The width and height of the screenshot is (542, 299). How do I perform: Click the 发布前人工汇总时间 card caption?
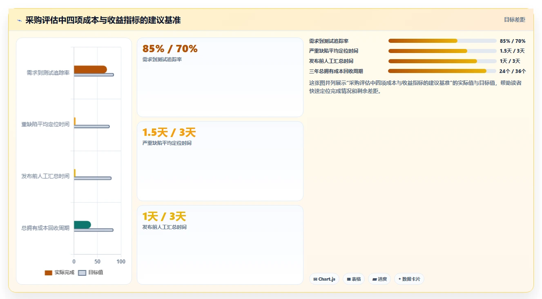pyautogui.click(x=165, y=227)
